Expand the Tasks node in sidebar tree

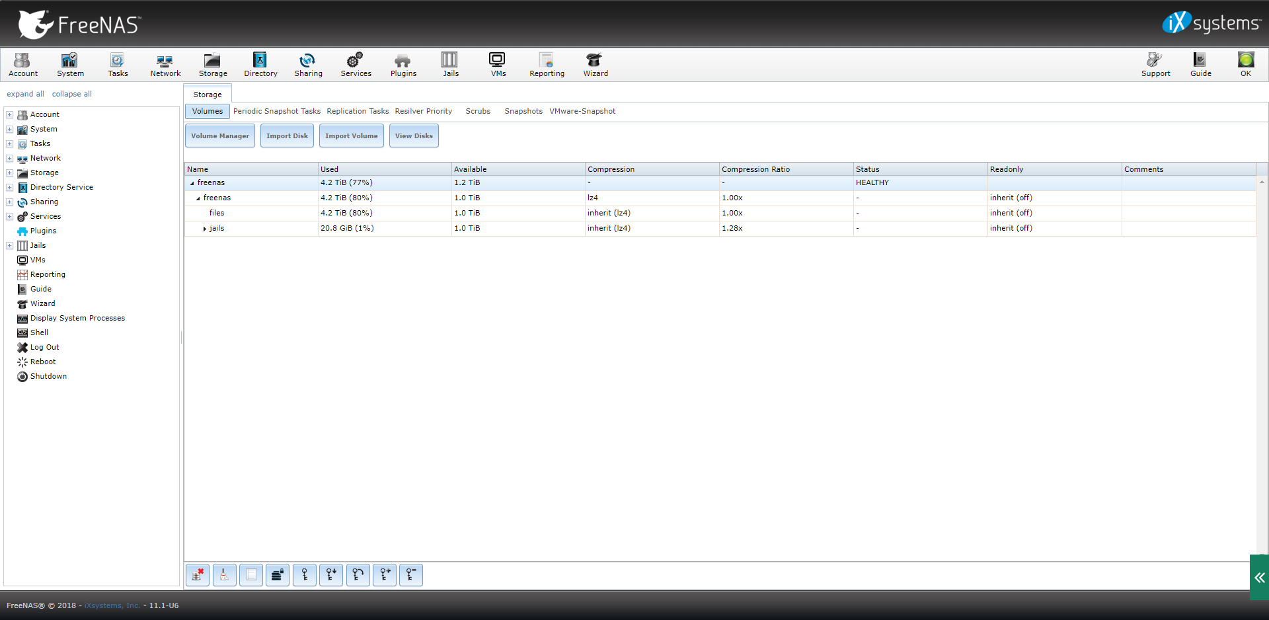tap(10, 143)
